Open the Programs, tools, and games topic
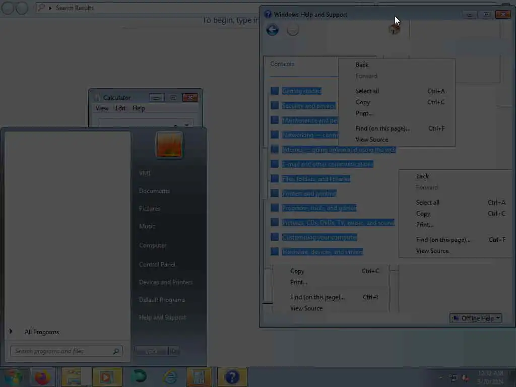Image resolution: width=516 pixels, height=387 pixels. [x=319, y=208]
